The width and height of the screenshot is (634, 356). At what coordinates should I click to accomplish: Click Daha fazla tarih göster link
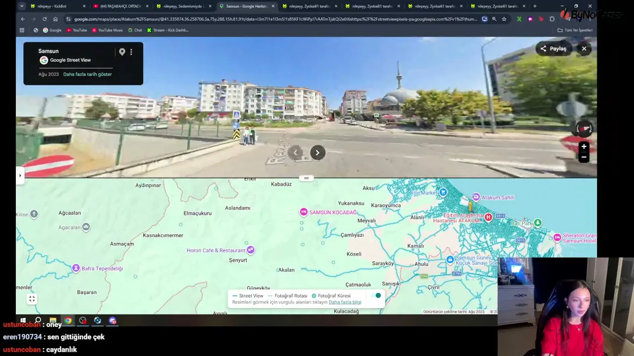[x=88, y=74]
